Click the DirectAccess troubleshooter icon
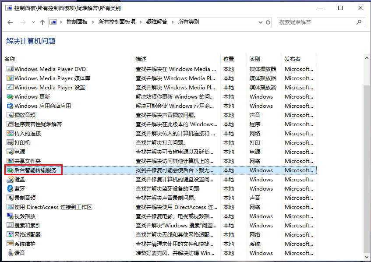This screenshot has width=371, height=262. pyautogui.click(x=10, y=207)
